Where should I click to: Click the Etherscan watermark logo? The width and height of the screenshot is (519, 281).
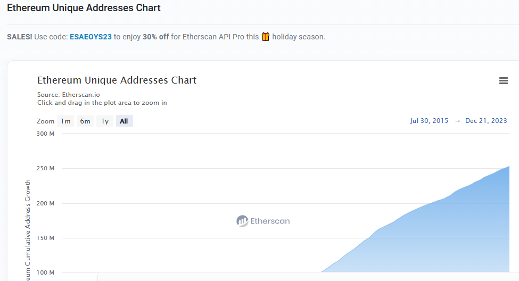click(x=263, y=221)
